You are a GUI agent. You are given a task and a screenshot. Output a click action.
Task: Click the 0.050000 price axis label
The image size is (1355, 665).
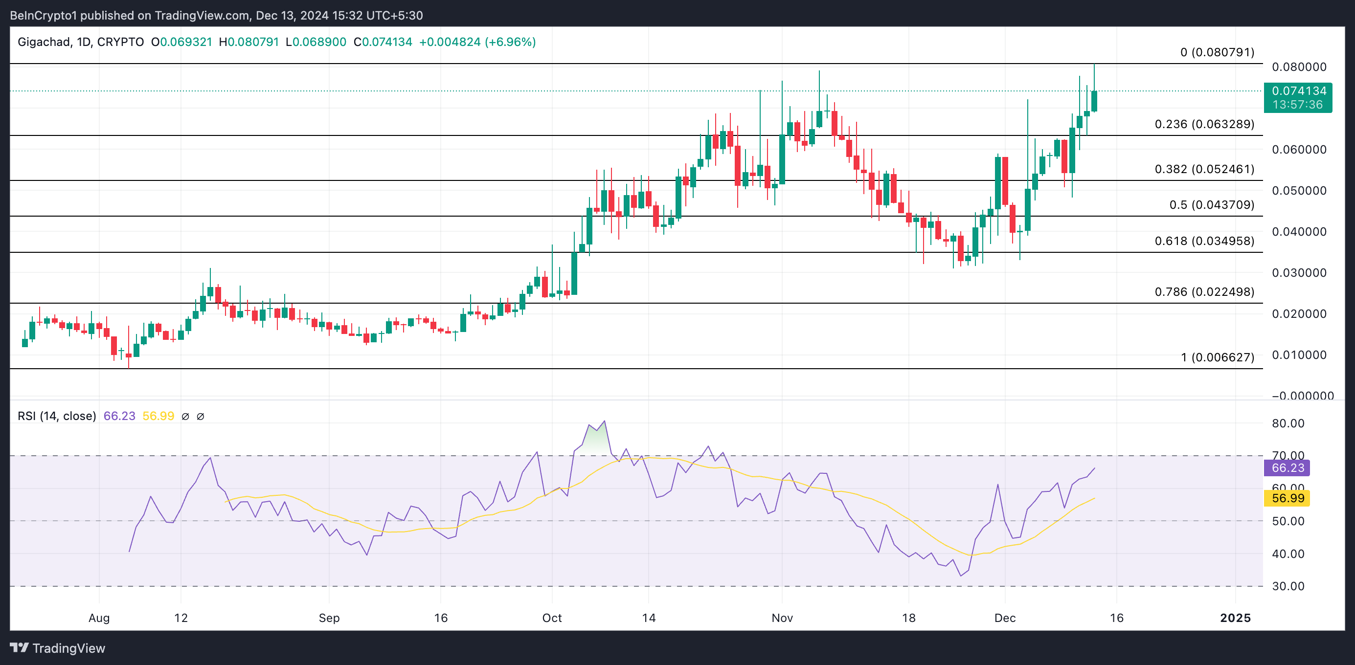point(1299,191)
